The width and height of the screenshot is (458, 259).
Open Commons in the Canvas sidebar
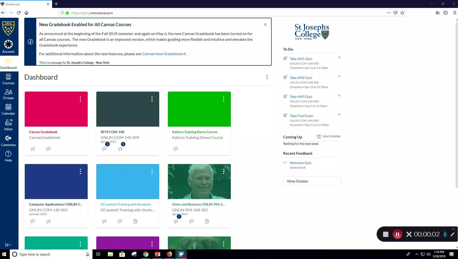tap(8, 141)
